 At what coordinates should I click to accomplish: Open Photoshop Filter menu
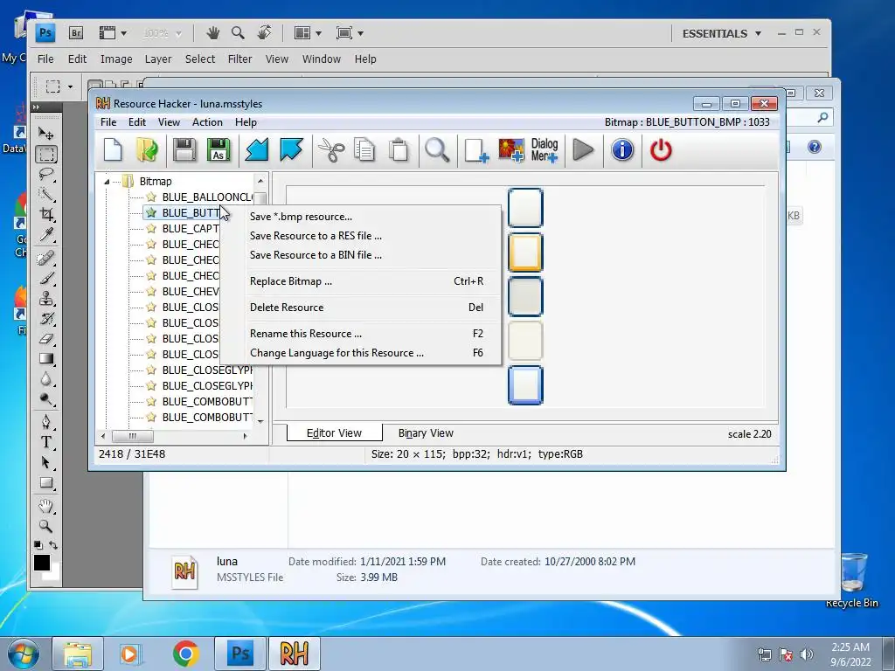(x=239, y=59)
